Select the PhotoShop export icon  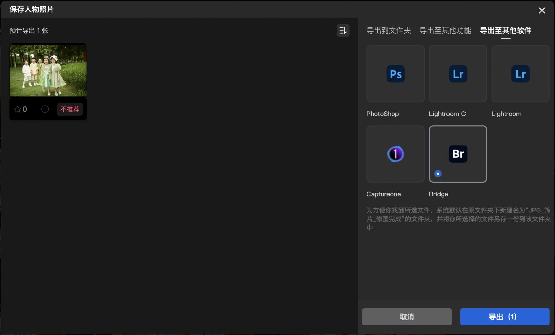(395, 74)
